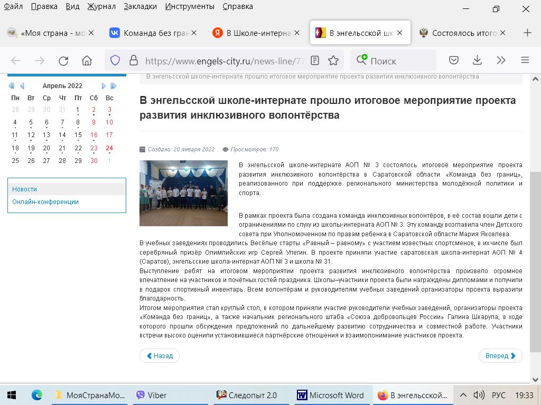Click the «Создано: 20 января 2022» date text
This screenshot has width=541, height=405.
tap(181, 149)
